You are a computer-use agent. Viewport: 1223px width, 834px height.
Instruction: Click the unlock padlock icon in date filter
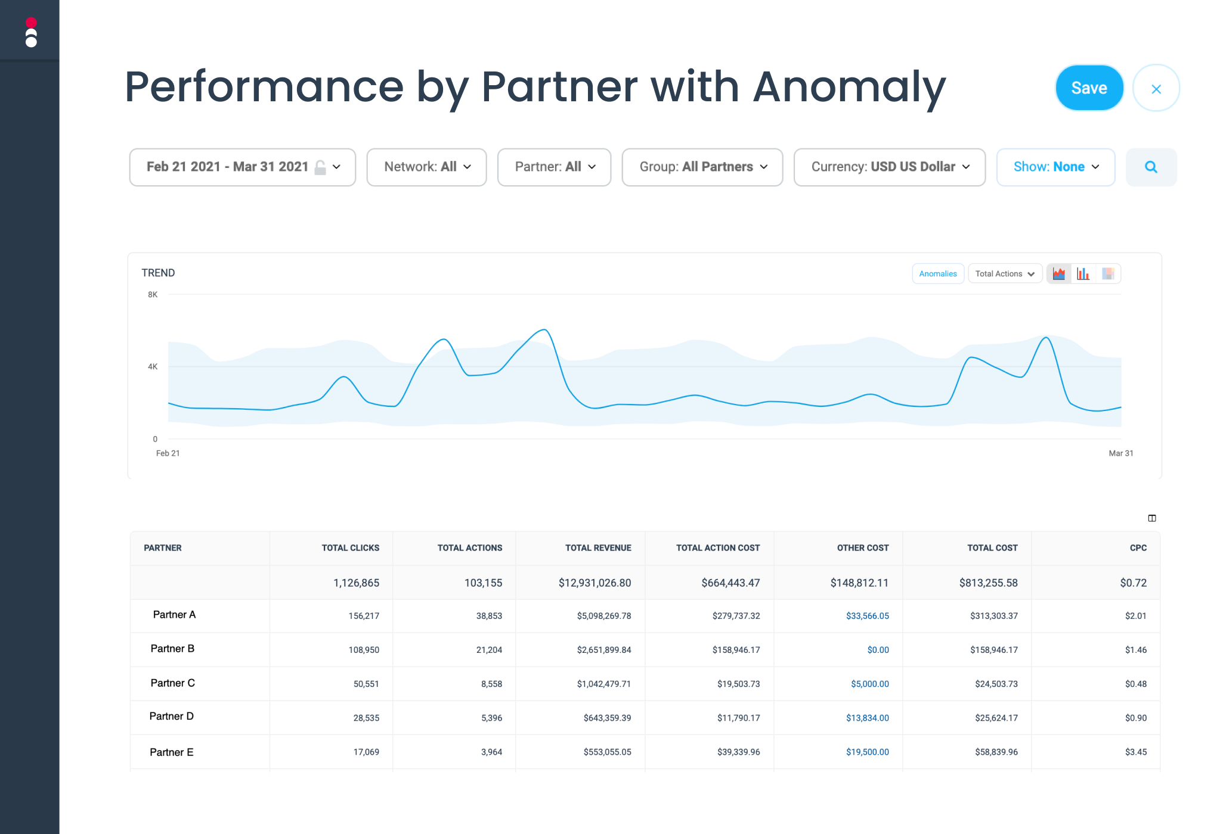pos(320,167)
